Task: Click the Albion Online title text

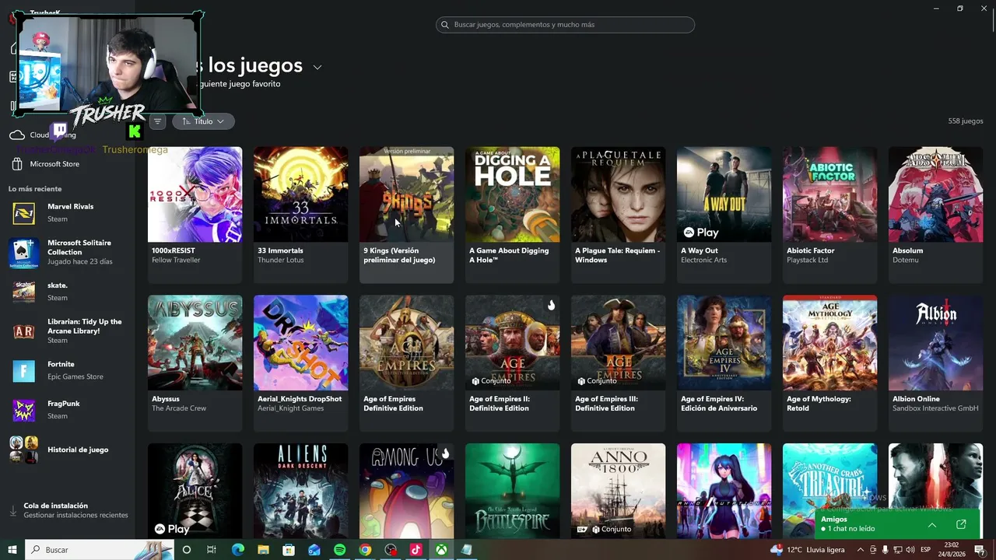Action: (x=916, y=399)
